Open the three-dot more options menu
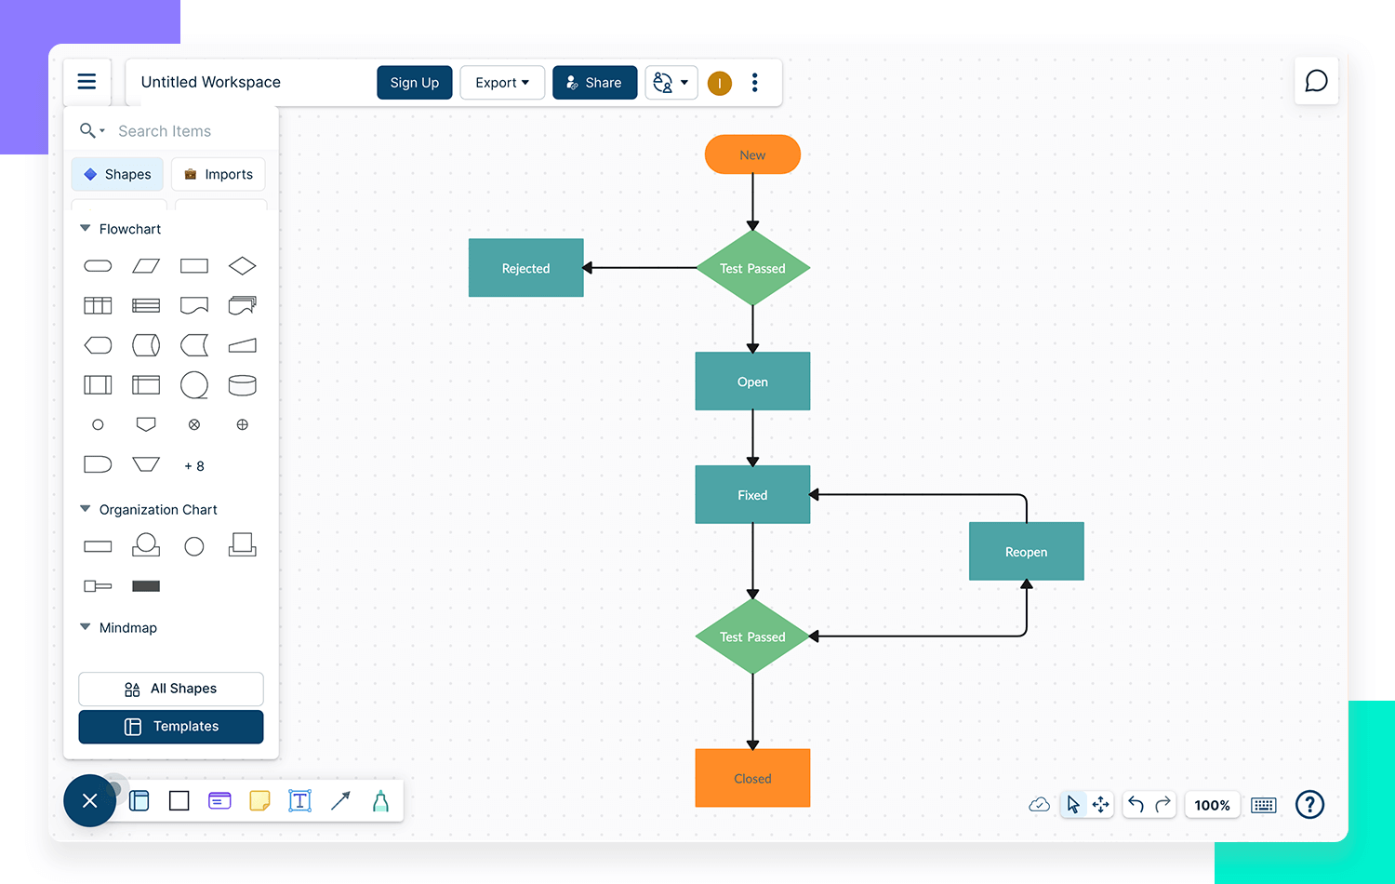This screenshot has width=1395, height=884. (x=755, y=83)
